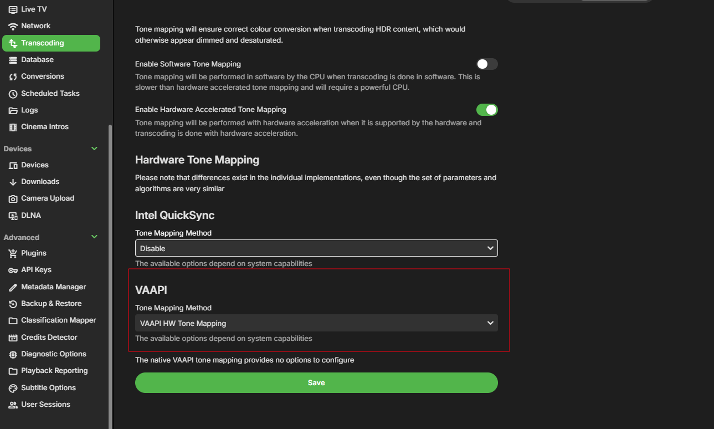
Task: Click the Database icon in sidebar
Action: (13, 60)
